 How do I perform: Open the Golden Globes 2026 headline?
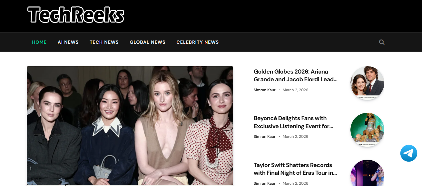pos(295,75)
